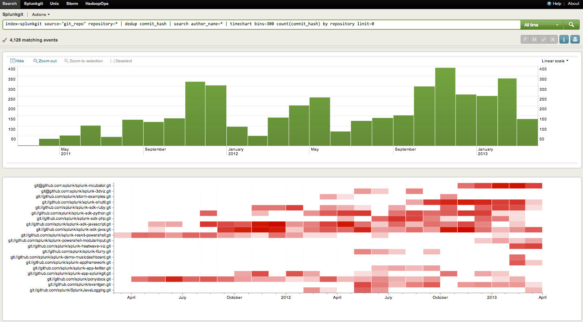Open Help via the question-mark icon
This screenshot has height=322, width=583.
click(554, 4)
